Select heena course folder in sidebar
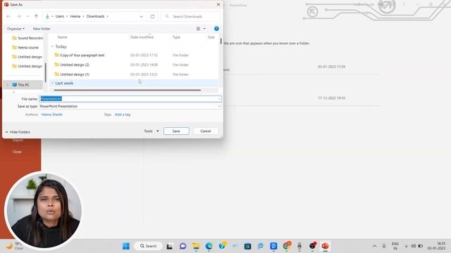The width and height of the screenshot is (451, 253). 25,47
